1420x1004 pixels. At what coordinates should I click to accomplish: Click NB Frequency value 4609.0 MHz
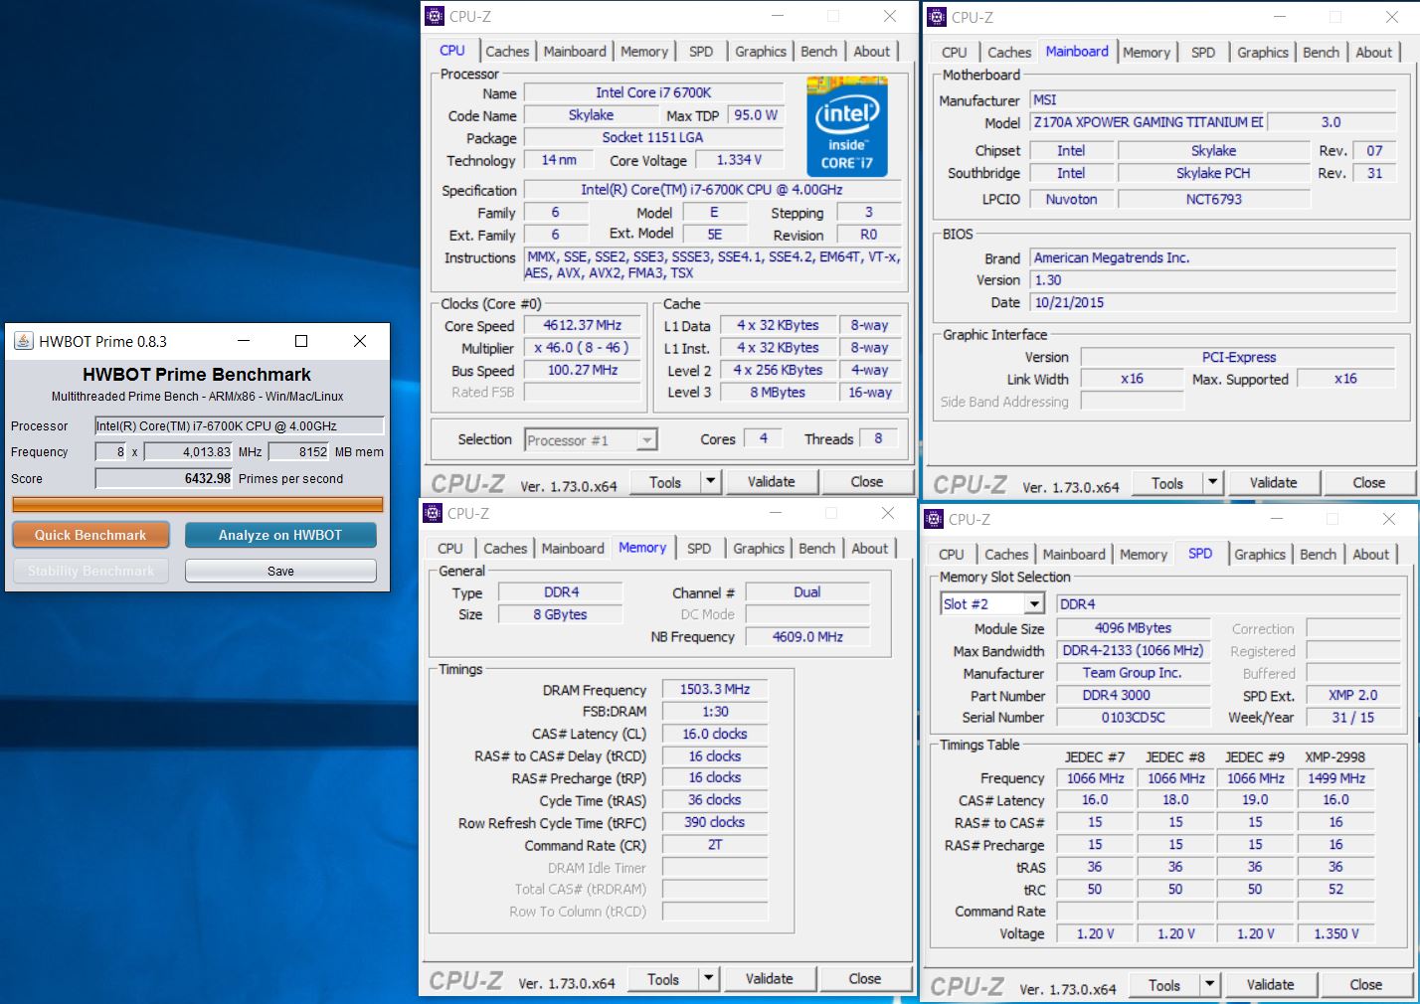[x=807, y=636]
